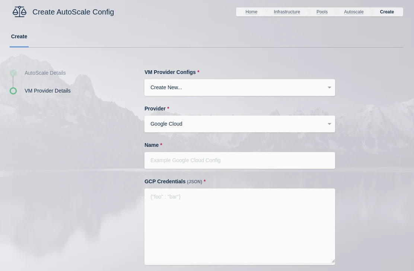This screenshot has width=414, height=271.
Task: Select the Create tab
Action: (19, 36)
